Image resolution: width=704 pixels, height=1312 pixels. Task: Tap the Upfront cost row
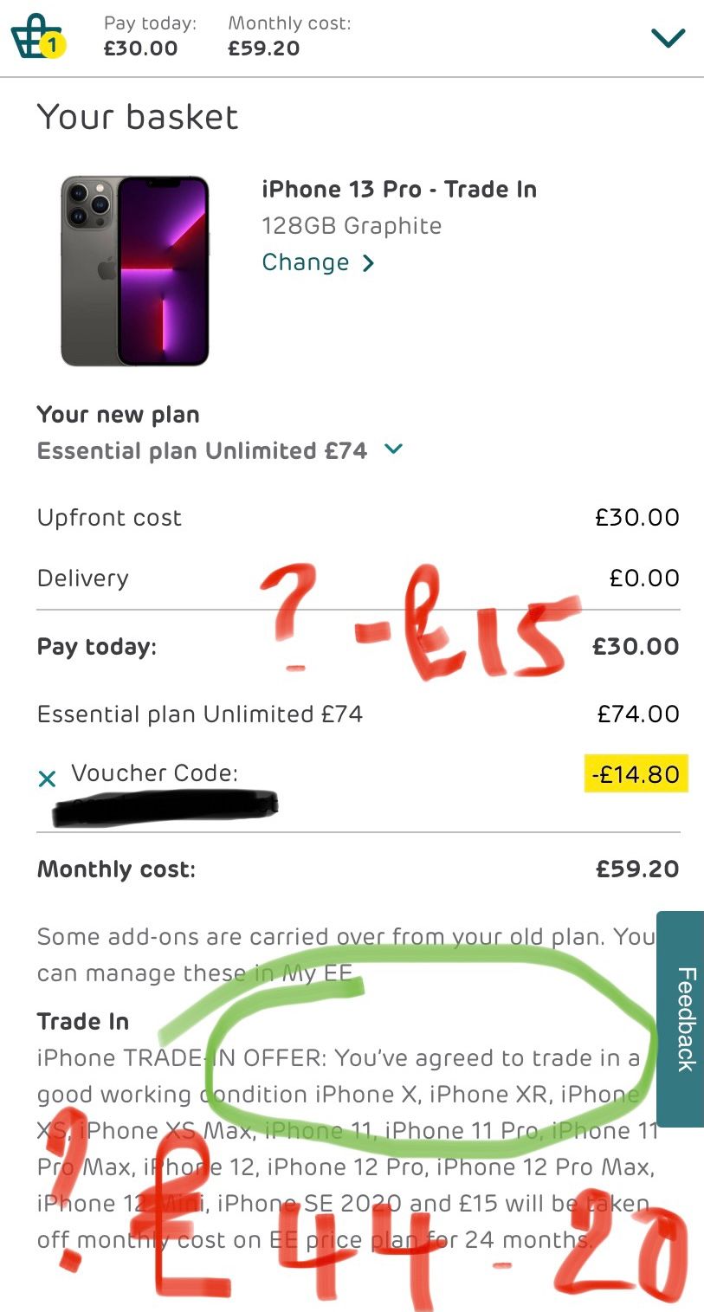pyautogui.click(x=358, y=518)
